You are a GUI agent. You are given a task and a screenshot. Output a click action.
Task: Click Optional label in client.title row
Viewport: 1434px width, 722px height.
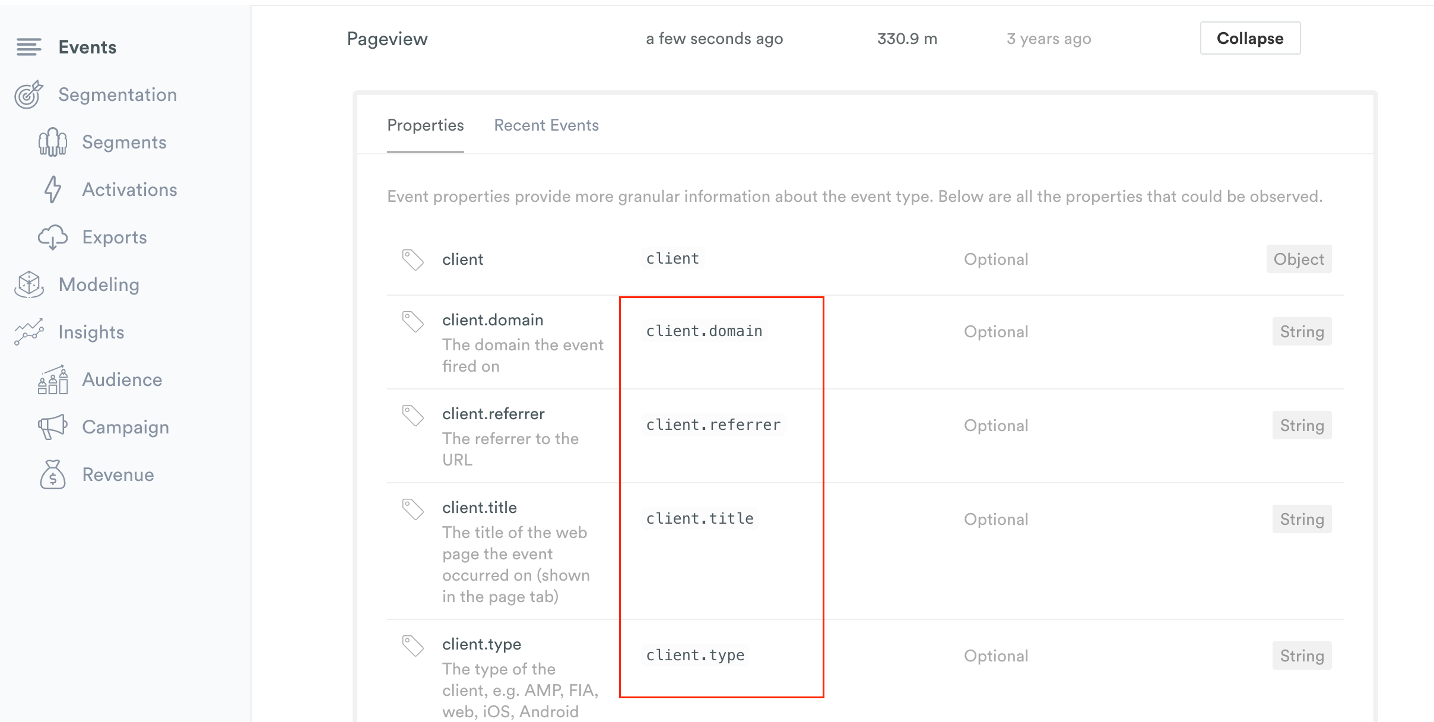996,520
